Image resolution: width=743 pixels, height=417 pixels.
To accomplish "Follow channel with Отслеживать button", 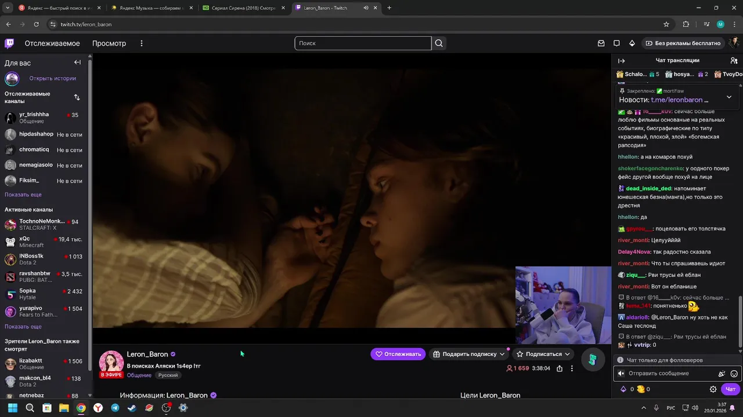I will tap(398, 354).
